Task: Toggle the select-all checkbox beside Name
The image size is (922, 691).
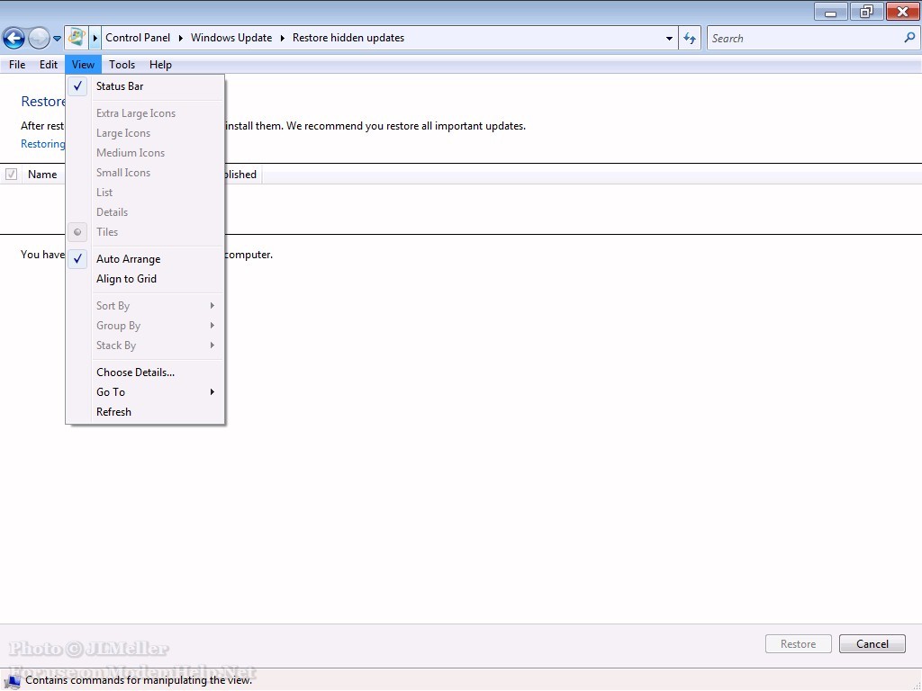Action: 11,175
